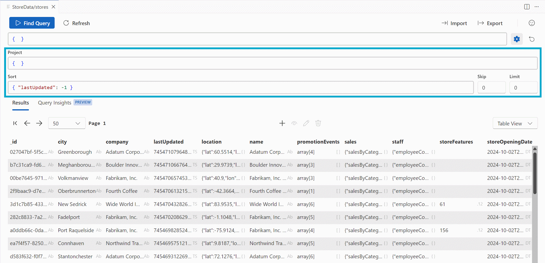Image resolution: width=545 pixels, height=263 pixels.
Task: Click the pencil edit document icon
Action: pos(306,123)
